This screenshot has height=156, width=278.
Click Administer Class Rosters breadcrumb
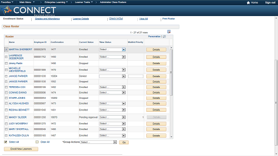pos(113,2)
